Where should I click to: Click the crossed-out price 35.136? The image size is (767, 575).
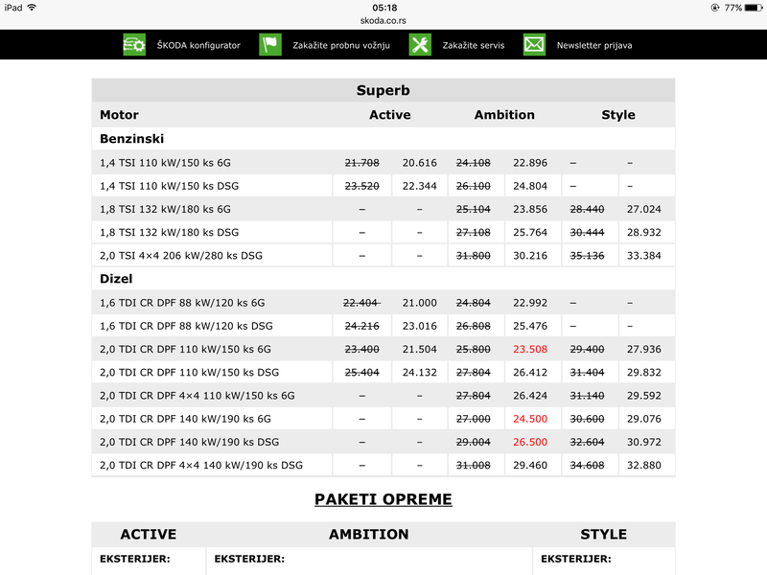pos(587,256)
